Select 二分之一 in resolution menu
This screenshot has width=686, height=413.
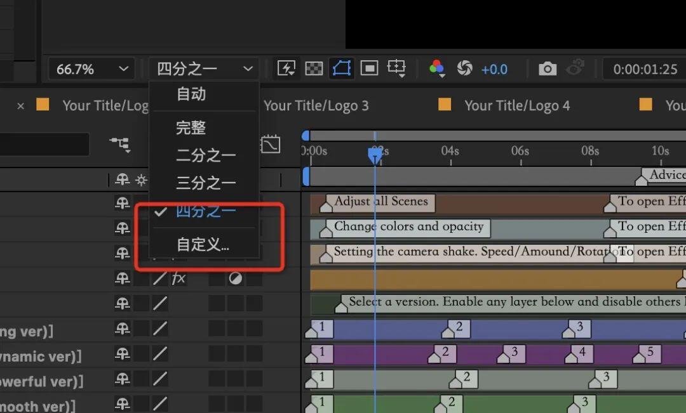206,155
